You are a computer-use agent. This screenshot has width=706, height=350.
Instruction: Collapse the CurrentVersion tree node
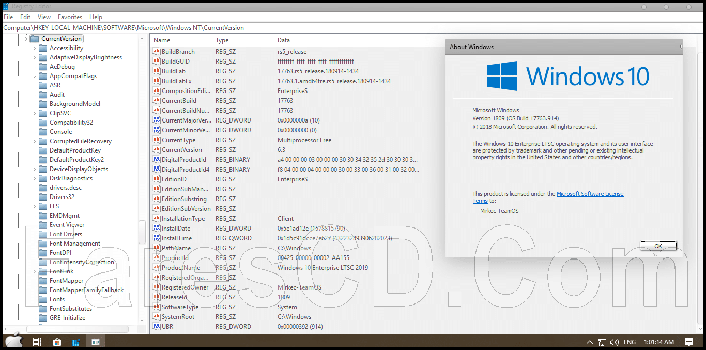click(26, 39)
